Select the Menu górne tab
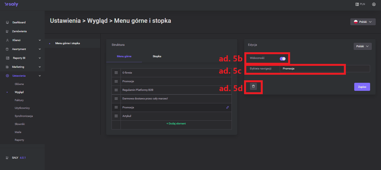This screenshot has width=381, height=170. (124, 56)
